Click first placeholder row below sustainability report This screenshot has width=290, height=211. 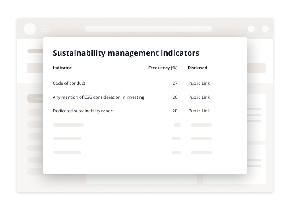(x=132, y=125)
